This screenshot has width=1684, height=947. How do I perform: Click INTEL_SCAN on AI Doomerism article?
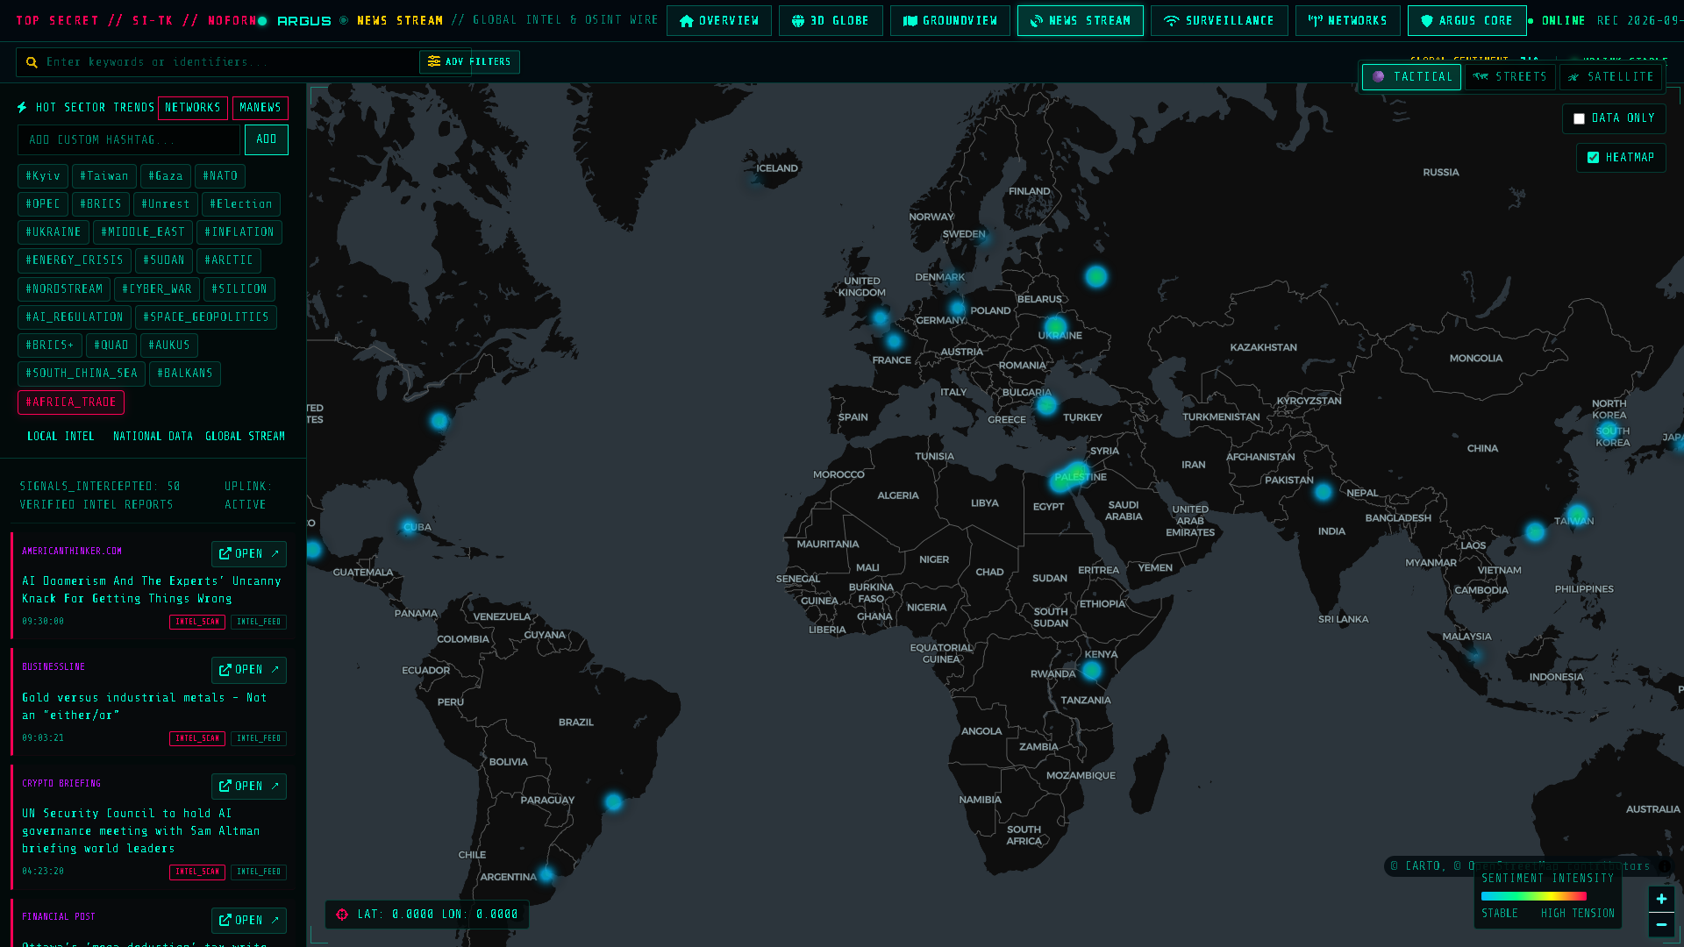(x=197, y=622)
